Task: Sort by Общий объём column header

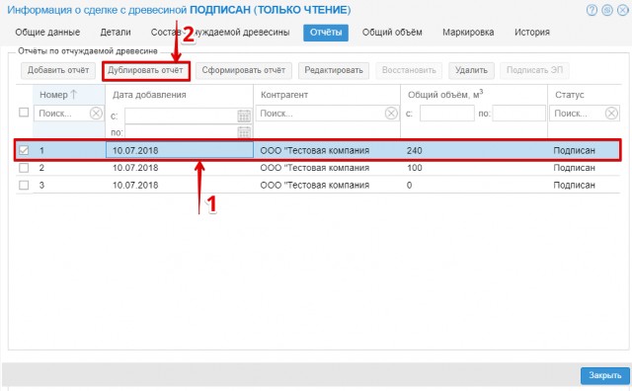Action: coord(445,95)
